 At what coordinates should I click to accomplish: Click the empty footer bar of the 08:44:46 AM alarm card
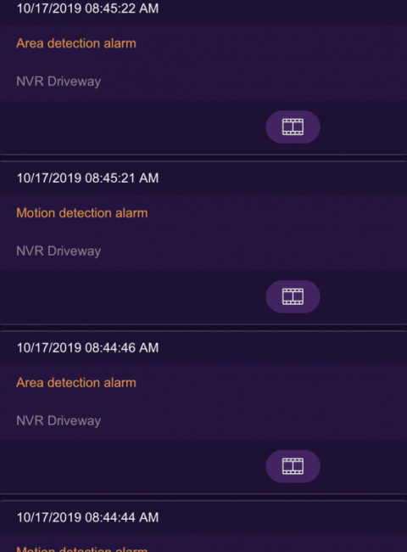131,467
